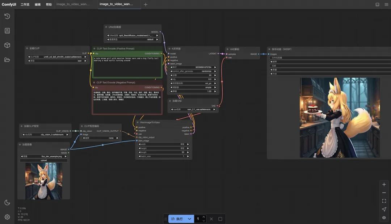
Task: Click the upload button in 加载图像 node
Action: 43,160
